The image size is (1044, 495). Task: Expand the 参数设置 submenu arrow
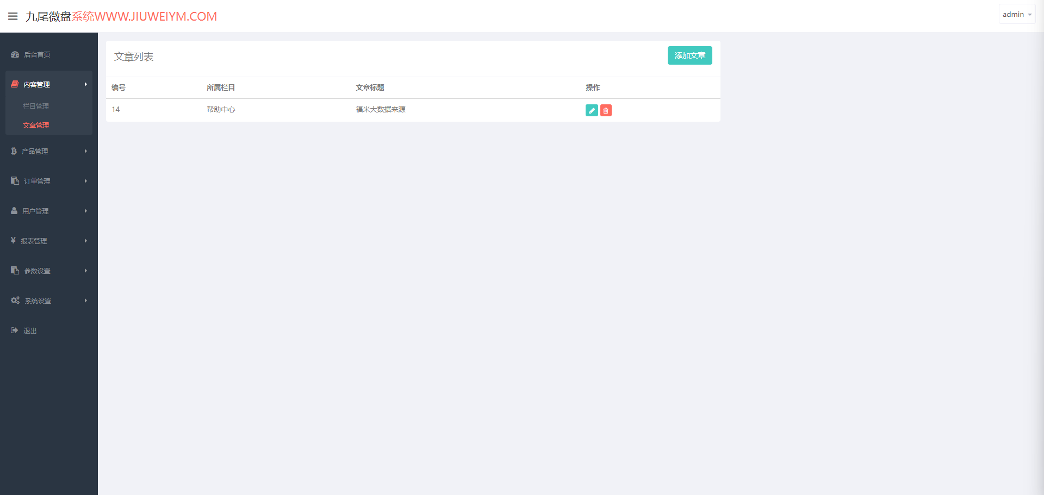pos(85,271)
